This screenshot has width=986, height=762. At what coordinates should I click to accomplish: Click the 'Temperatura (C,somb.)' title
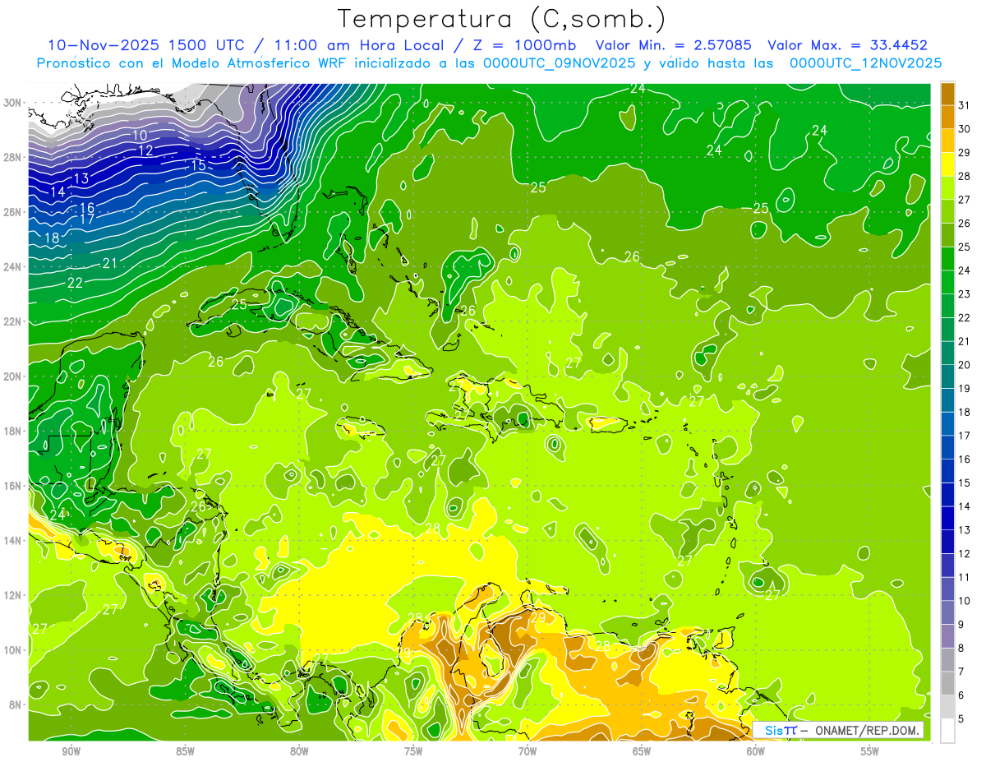click(502, 19)
